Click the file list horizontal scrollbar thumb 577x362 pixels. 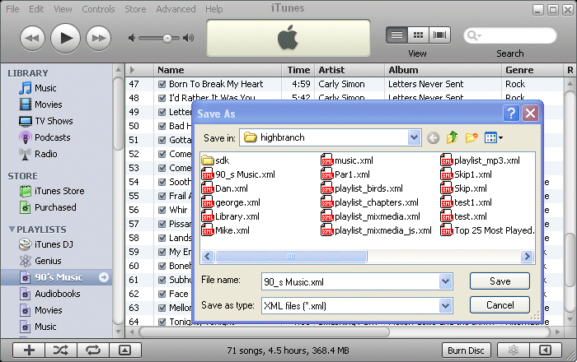(291, 256)
